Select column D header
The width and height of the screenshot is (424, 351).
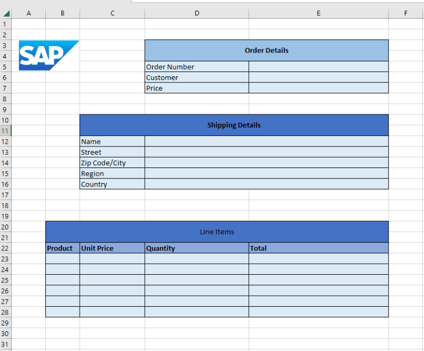pos(196,13)
